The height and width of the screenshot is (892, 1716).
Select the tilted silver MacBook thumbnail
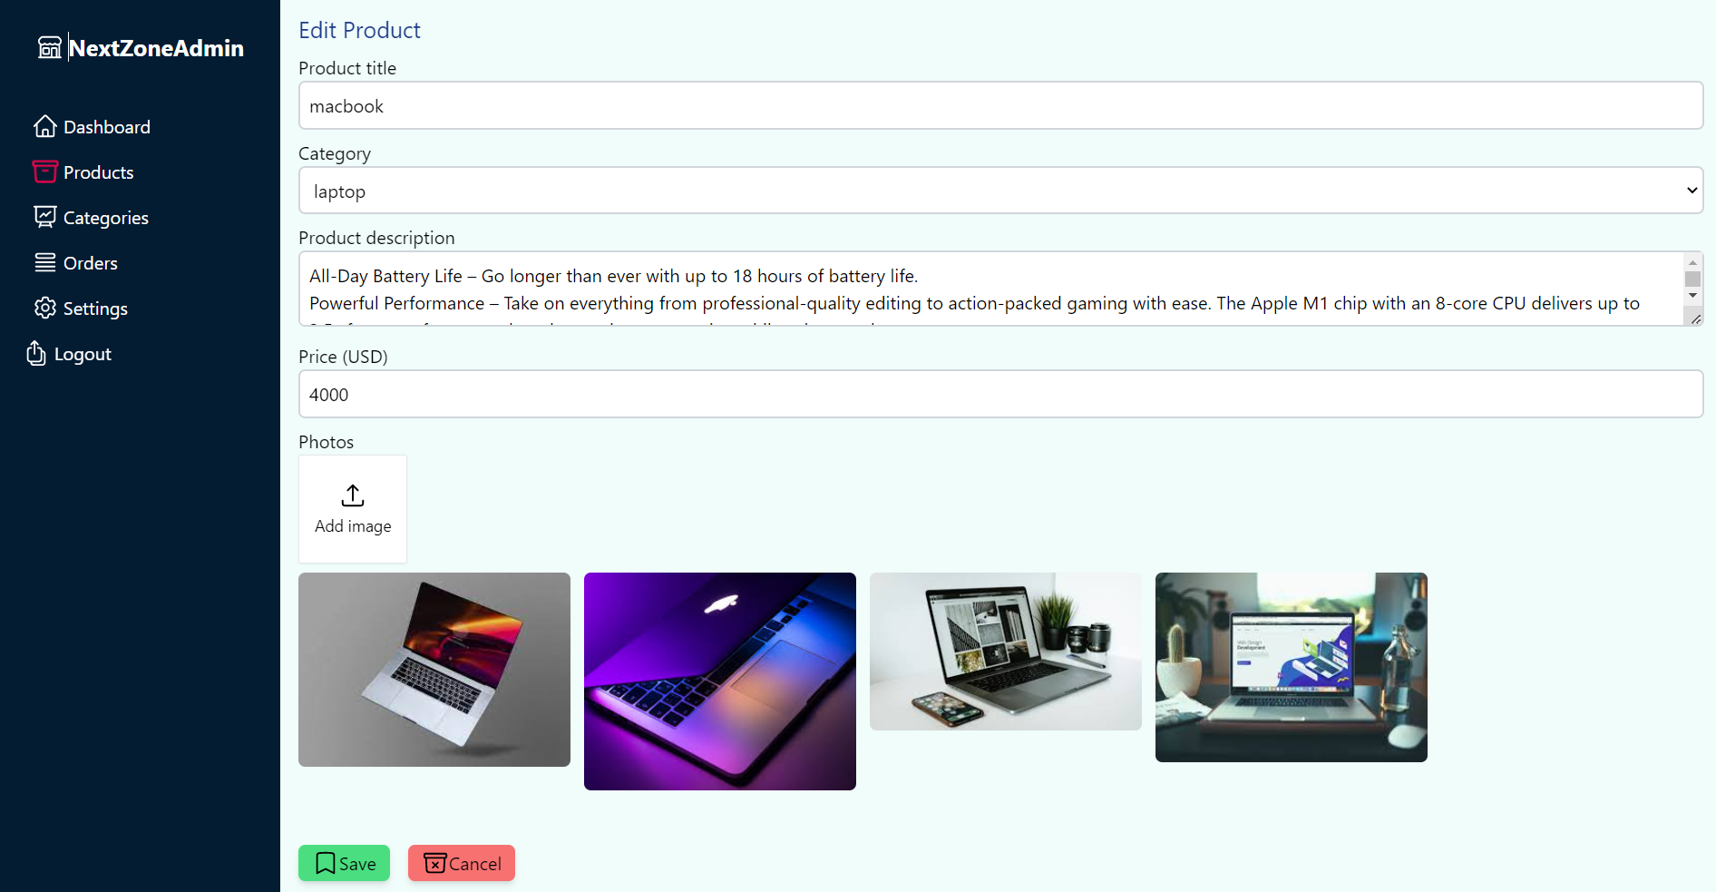click(434, 670)
